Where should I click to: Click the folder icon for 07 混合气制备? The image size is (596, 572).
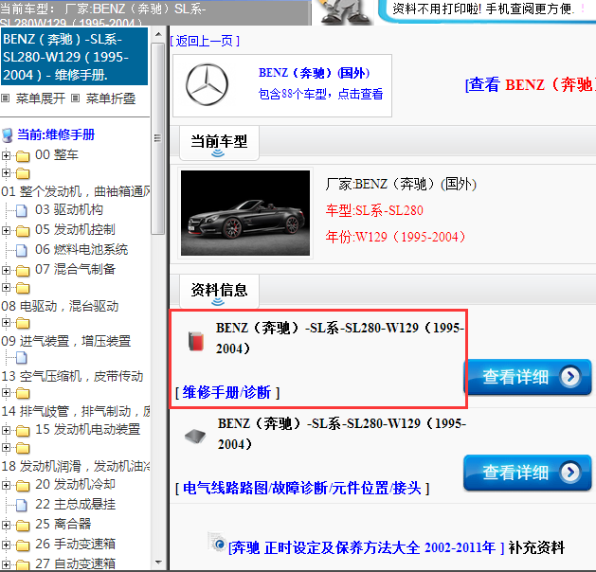pyautogui.click(x=23, y=271)
